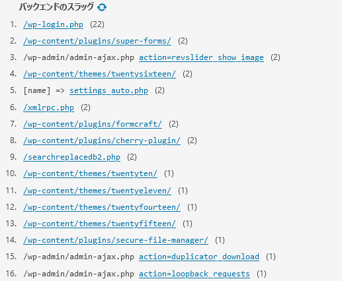Viewport: 342px width, 281px height.
Task: Open the cherry-plugin path link
Action: tap(102, 140)
